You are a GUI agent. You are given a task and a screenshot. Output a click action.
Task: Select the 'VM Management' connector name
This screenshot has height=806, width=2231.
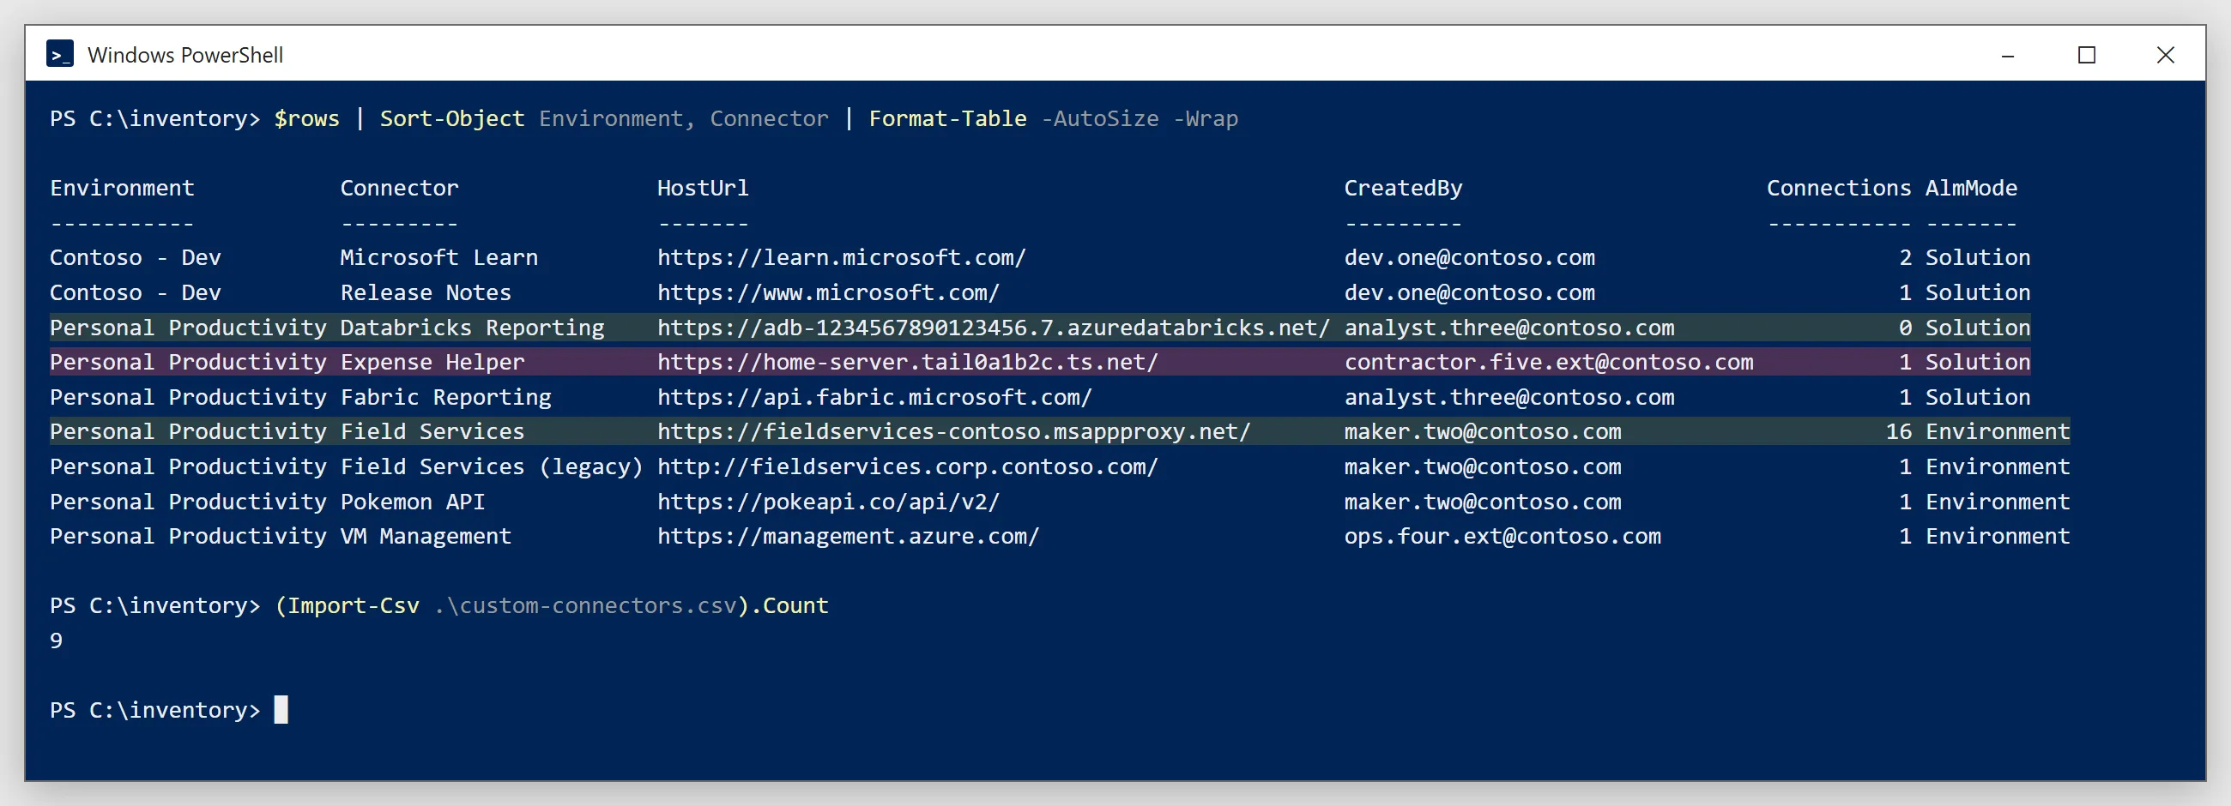(426, 536)
